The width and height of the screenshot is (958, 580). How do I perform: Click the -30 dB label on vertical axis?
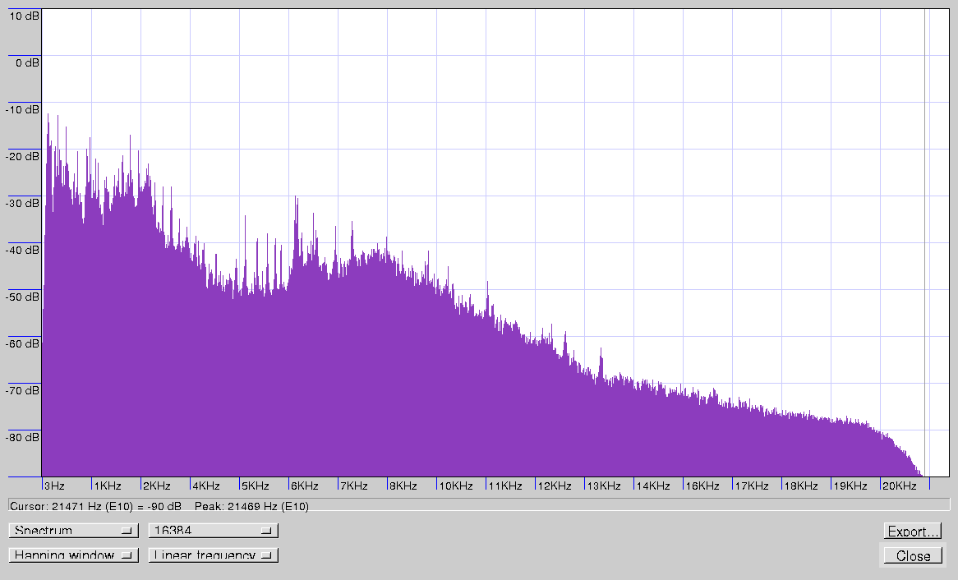point(23,203)
